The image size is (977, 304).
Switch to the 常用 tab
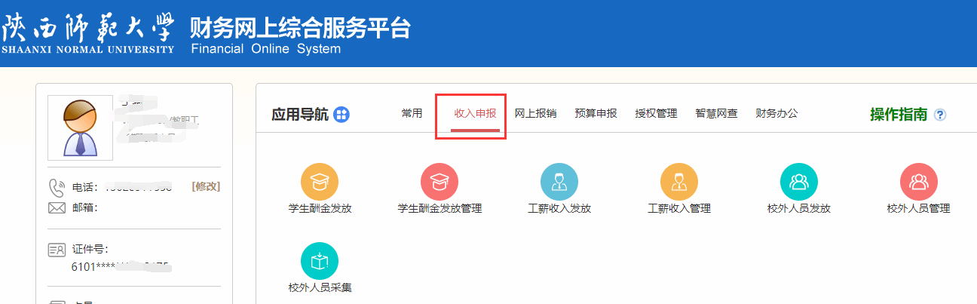[412, 114]
